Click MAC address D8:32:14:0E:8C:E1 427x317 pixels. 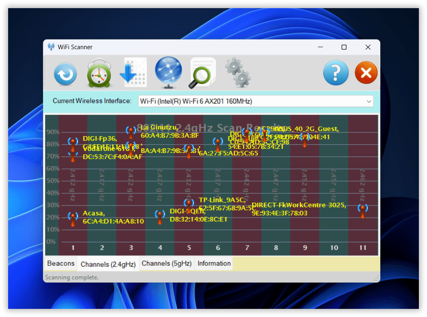pyautogui.click(x=198, y=219)
